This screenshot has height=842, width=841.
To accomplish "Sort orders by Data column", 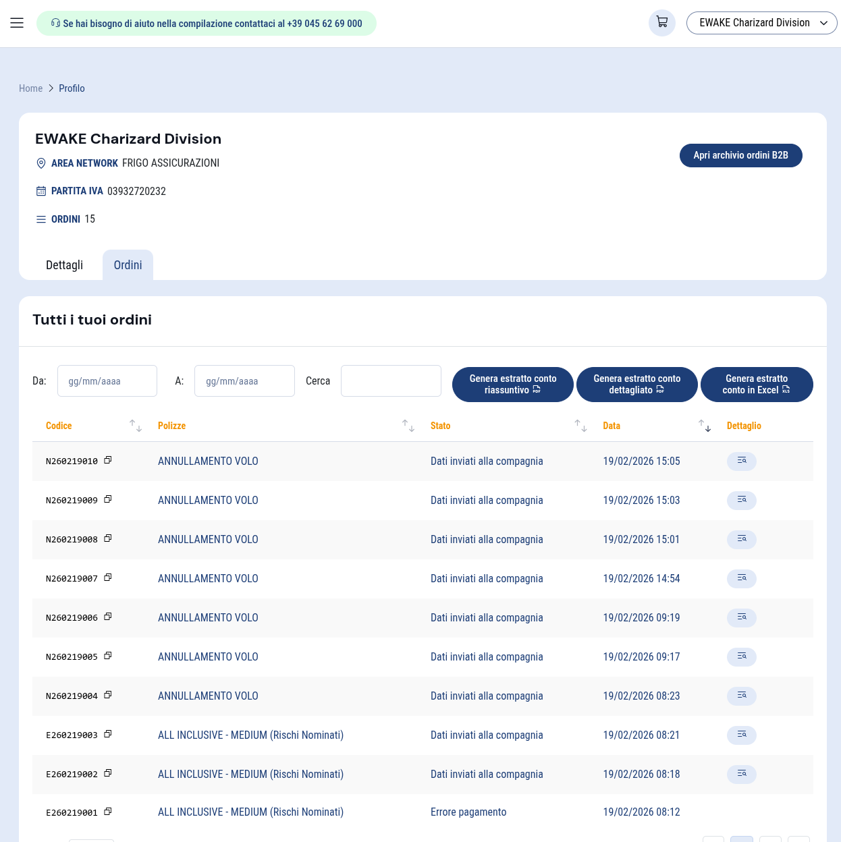I will pyautogui.click(x=705, y=426).
